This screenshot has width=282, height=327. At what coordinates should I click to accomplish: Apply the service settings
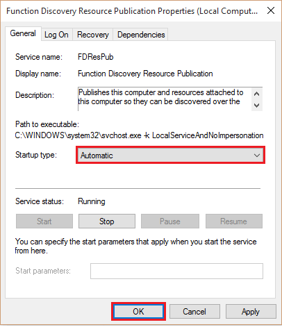(x=251, y=312)
